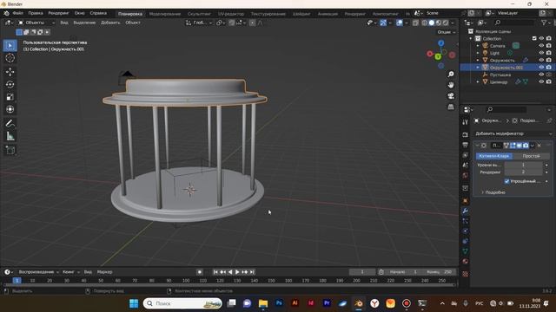This screenshot has width=556, height=312.
Task: Open the Object properties orange square tab
Action: tap(466, 201)
